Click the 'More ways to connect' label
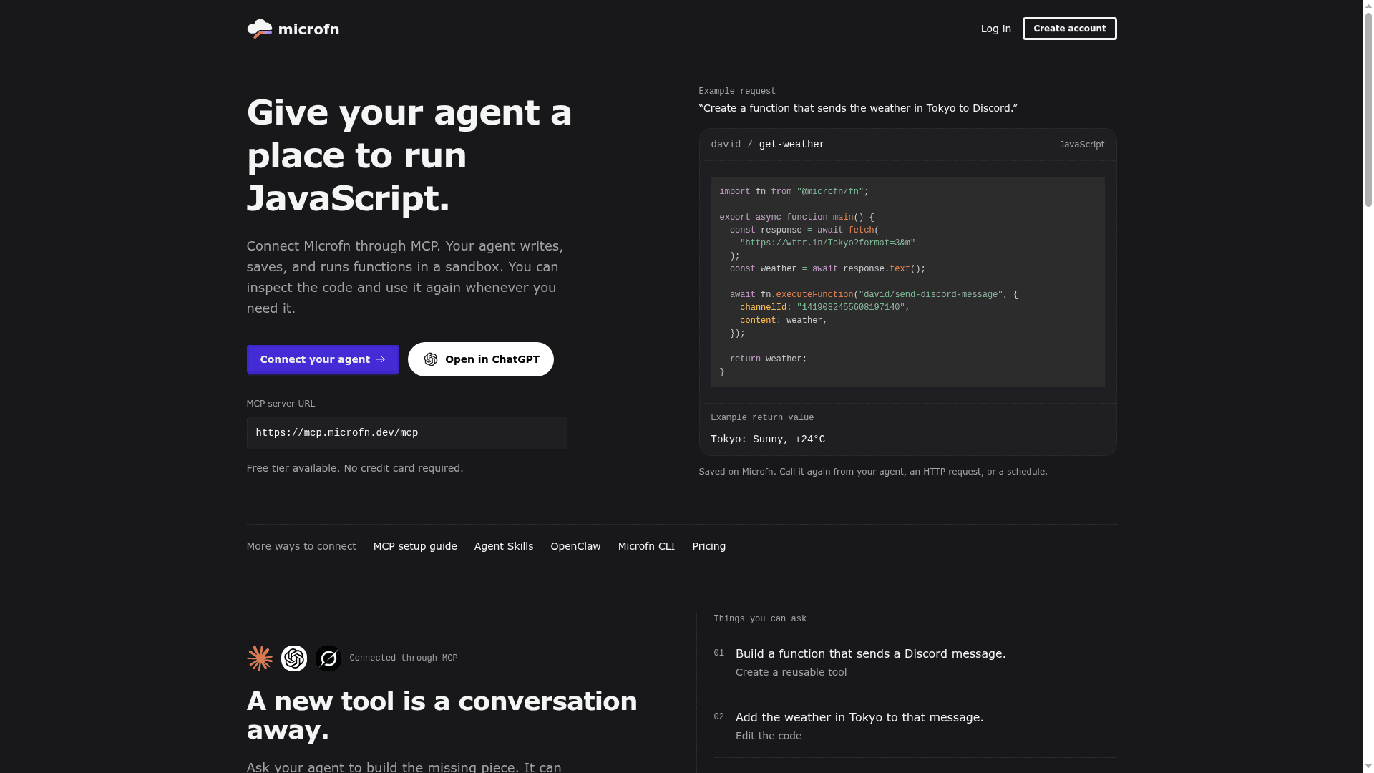Viewport: 1374px width, 773px height. pos(301,546)
